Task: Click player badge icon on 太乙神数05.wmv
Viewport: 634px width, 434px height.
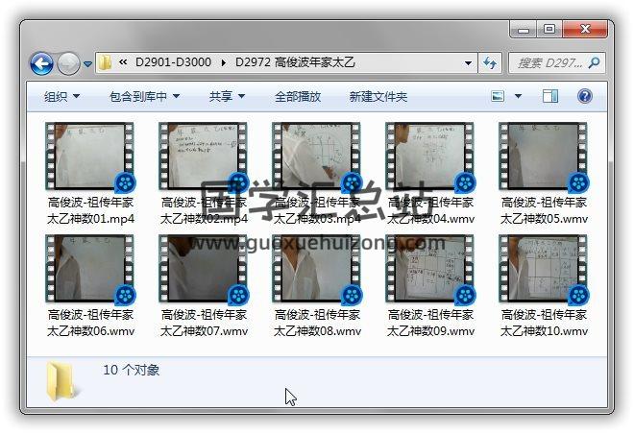Action: coord(578,183)
